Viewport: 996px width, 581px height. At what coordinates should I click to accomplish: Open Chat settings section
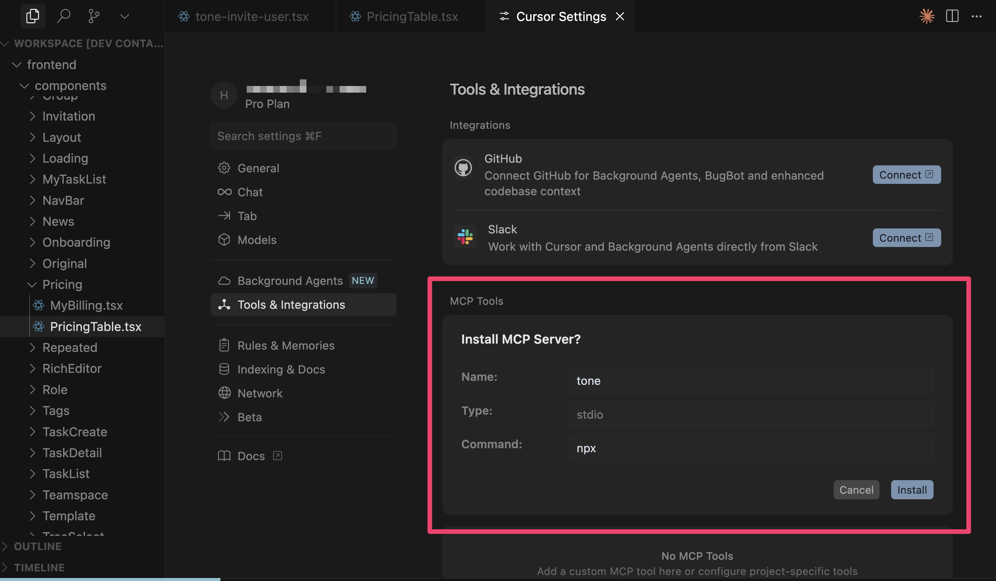pyautogui.click(x=303, y=192)
